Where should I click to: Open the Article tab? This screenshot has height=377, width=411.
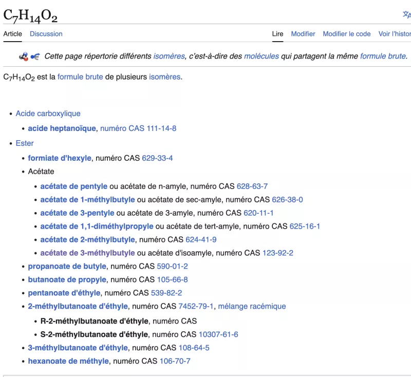pos(13,34)
